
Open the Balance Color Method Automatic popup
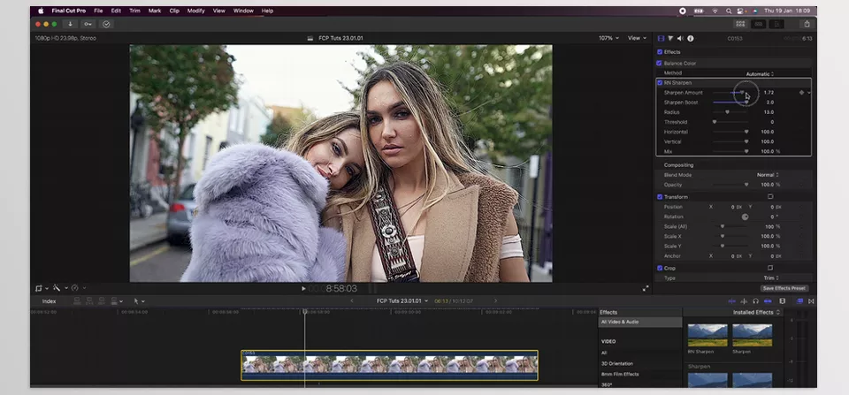pyautogui.click(x=761, y=73)
